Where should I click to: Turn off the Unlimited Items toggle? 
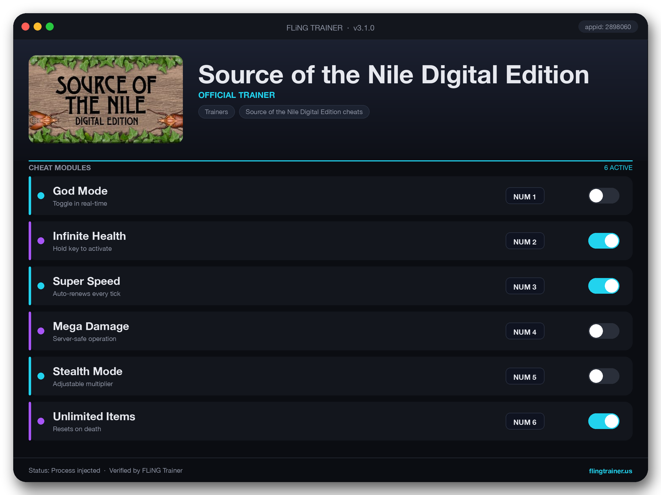(x=604, y=421)
